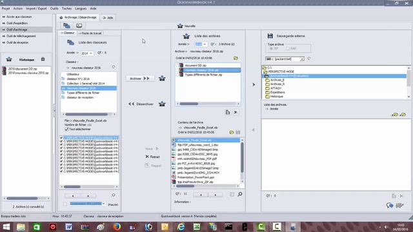The image size is (413, 232).
Task: Open Outil de téléchargement in the sidebar
Action: tap(21, 36)
